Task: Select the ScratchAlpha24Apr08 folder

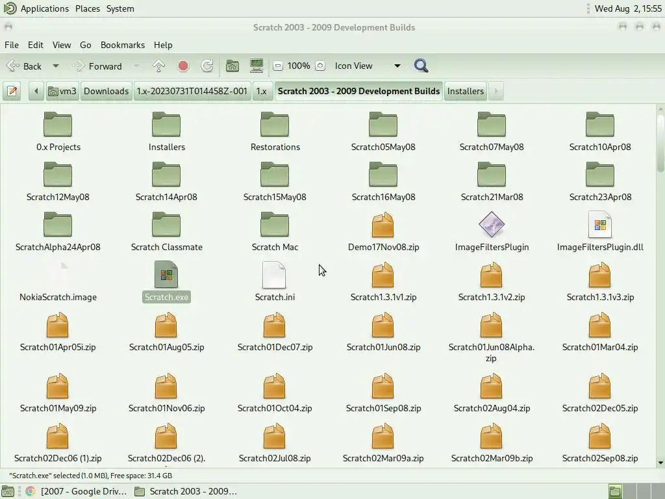Action: click(58, 232)
